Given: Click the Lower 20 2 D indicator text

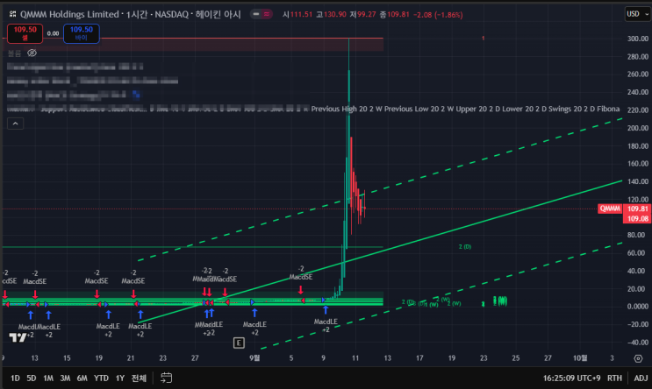Looking at the screenshot, I should 524,109.
